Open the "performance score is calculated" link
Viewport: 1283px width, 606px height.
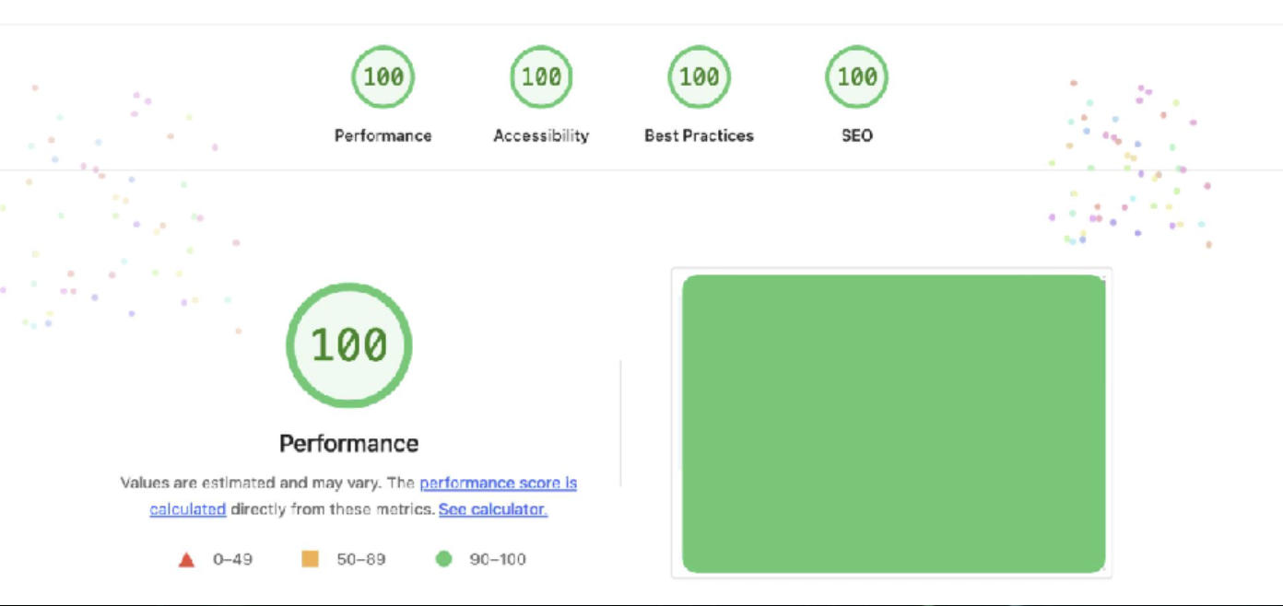tap(498, 484)
